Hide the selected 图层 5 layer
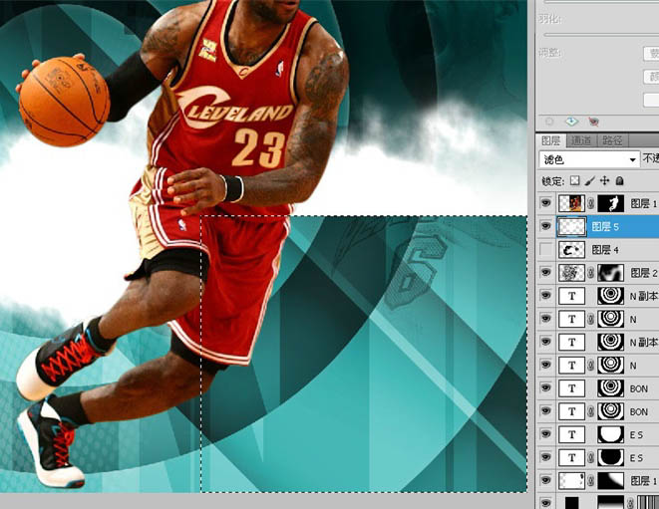 tap(545, 226)
